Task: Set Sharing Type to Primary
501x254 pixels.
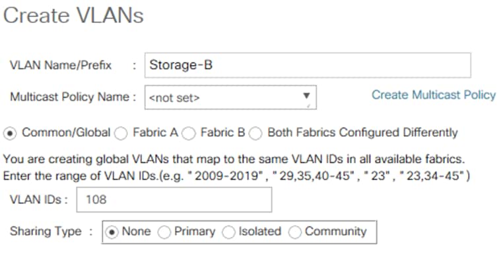Action: pyautogui.click(x=164, y=232)
